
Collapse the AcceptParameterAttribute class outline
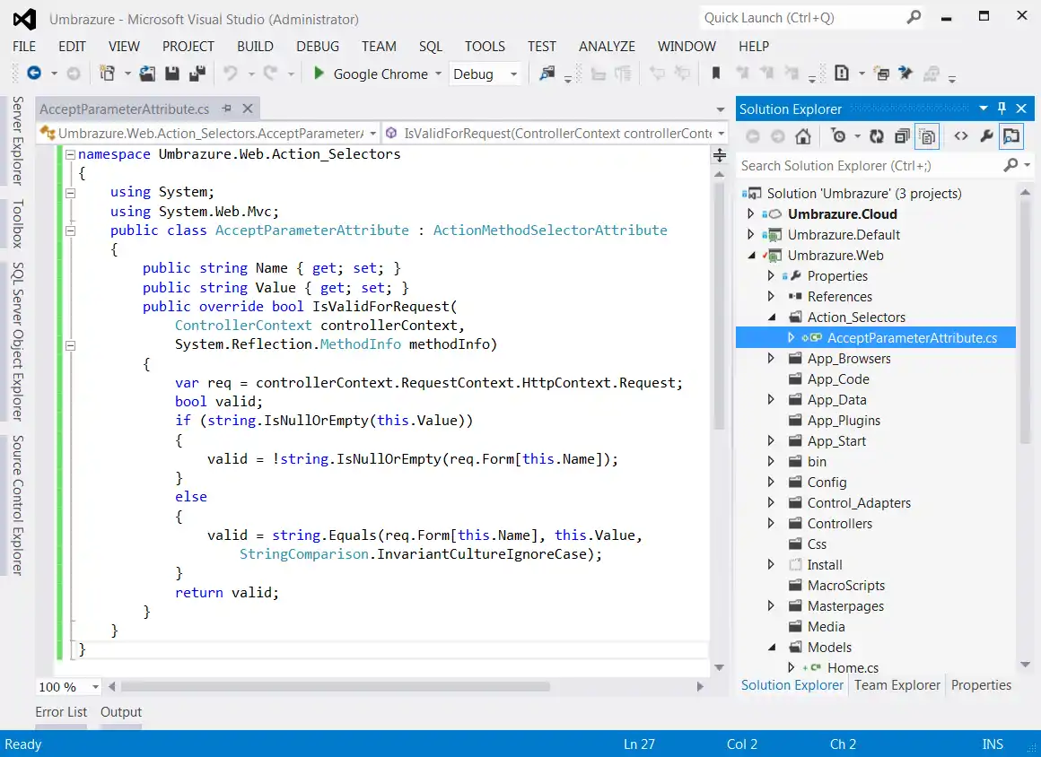pyautogui.click(x=70, y=231)
